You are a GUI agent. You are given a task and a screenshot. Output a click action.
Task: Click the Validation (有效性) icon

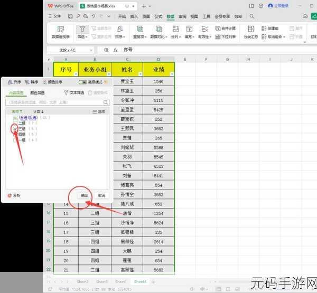(x=204, y=30)
